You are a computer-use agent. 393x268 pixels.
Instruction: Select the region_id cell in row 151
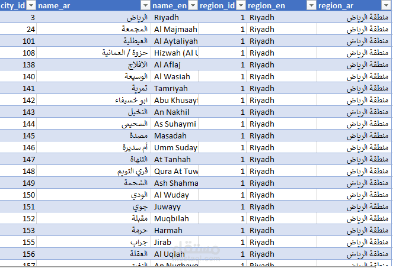coord(222,206)
